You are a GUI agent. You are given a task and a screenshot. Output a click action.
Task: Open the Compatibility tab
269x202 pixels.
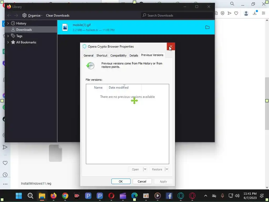[118, 55]
